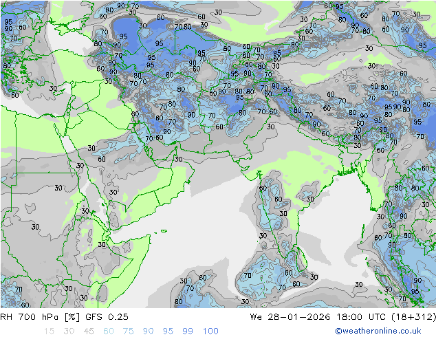Select the legend value 90
The height and width of the screenshot is (337, 436).
149,331
